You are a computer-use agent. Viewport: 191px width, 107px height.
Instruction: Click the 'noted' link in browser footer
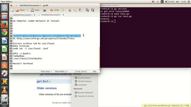[64, 103]
